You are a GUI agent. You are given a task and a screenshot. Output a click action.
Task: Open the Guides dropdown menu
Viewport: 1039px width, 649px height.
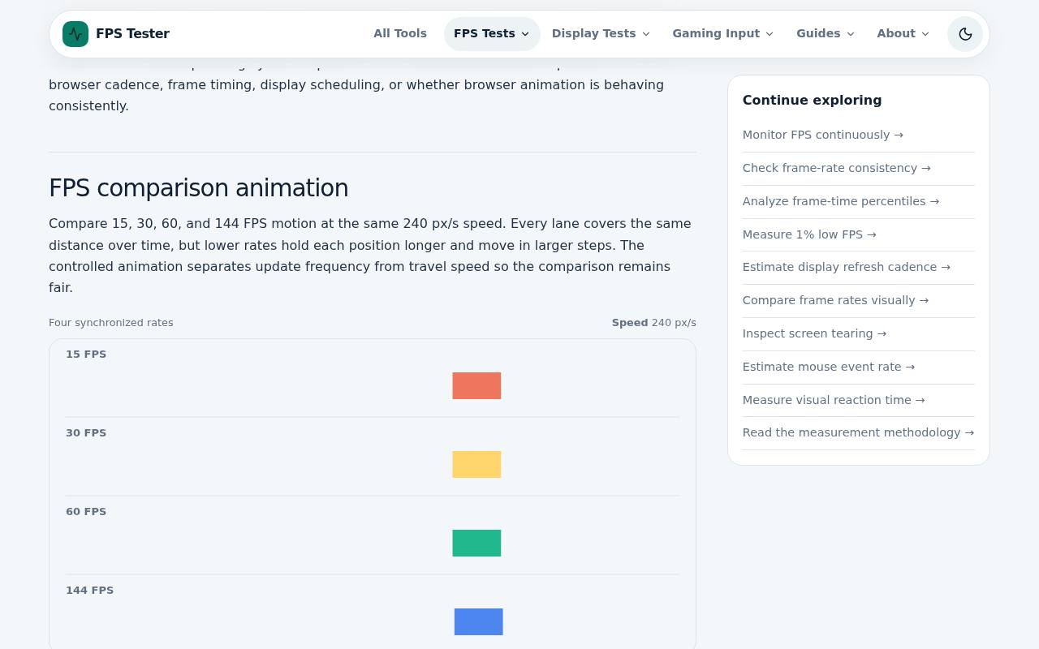tap(826, 34)
